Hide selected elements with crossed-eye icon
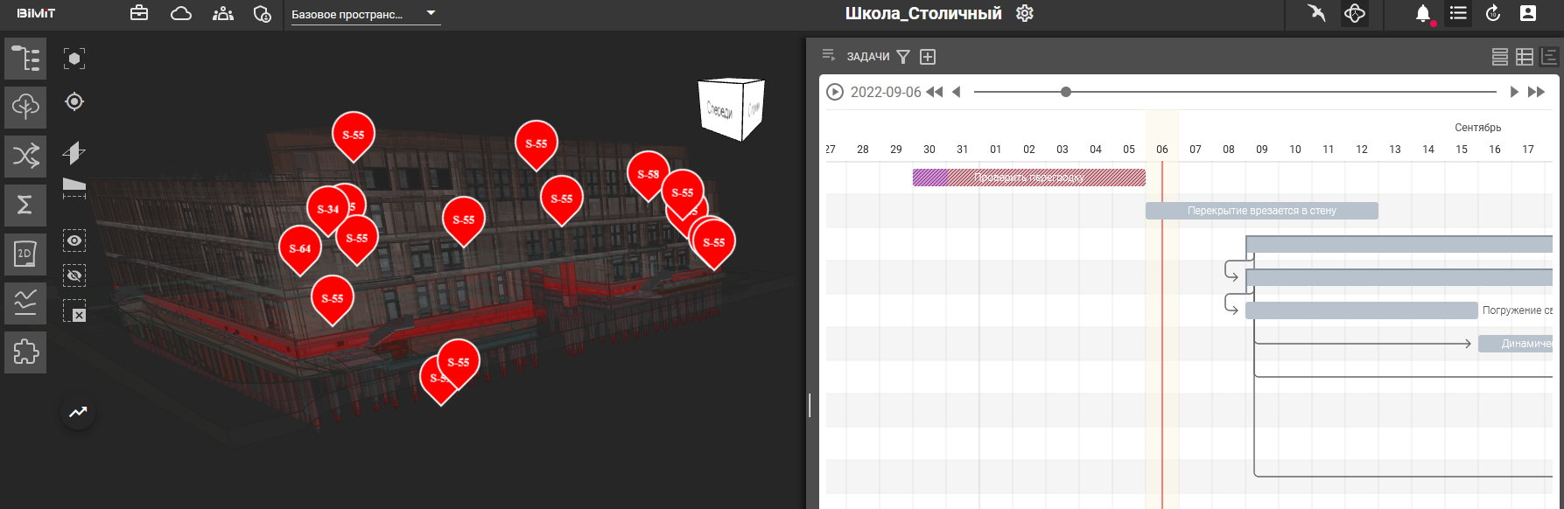 (x=74, y=275)
